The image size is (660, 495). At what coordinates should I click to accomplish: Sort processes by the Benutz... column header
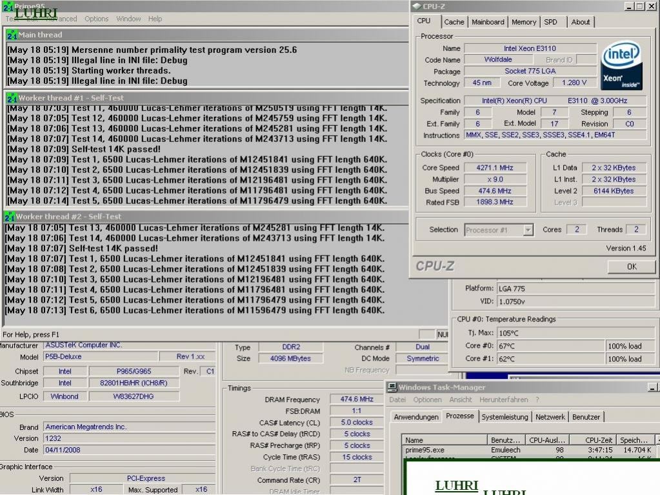pyautogui.click(x=506, y=440)
